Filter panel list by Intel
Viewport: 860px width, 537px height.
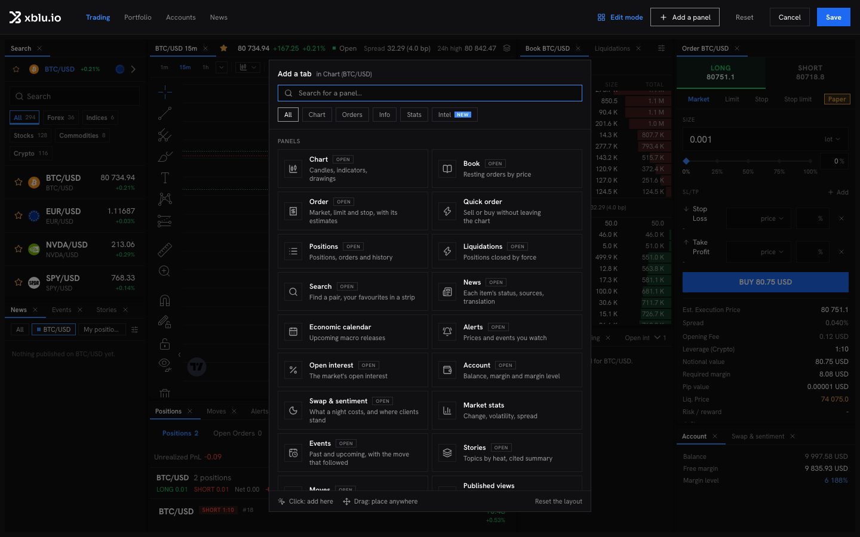click(x=454, y=115)
